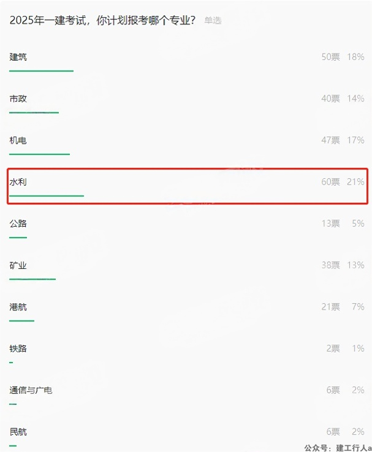This screenshot has width=372, height=452.
Task: Click the 13票 5% count for 公路
Action: pos(343,224)
